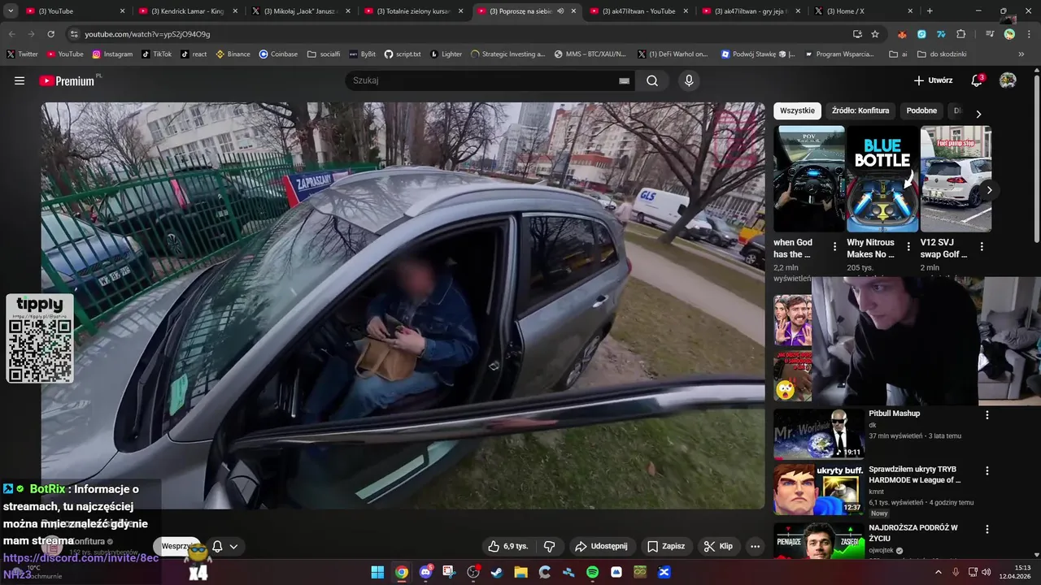Start voice search with the microphone
1041x585 pixels.
(x=689, y=80)
